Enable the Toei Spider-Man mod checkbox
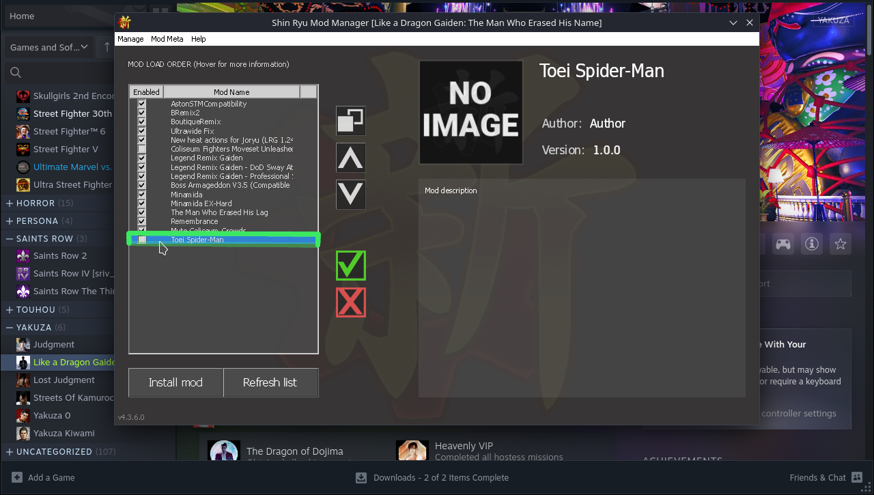Image resolution: width=874 pixels, height=495 pixels. (142, 240)
